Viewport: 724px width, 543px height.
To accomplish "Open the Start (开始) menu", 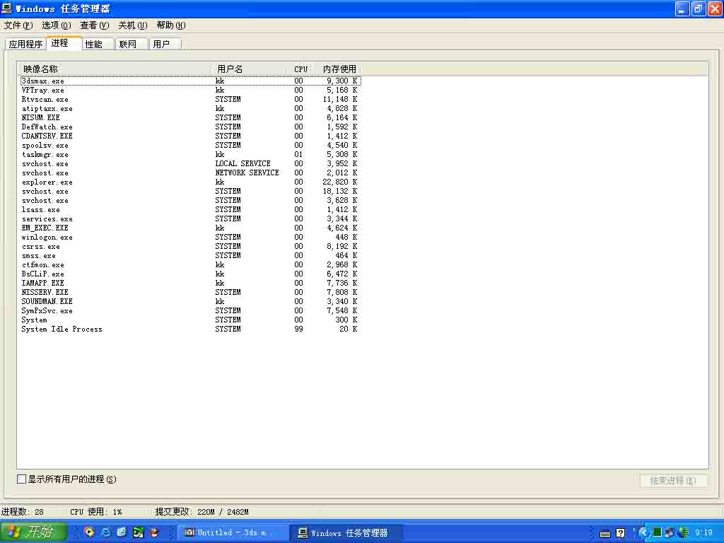I will (34, 532).
